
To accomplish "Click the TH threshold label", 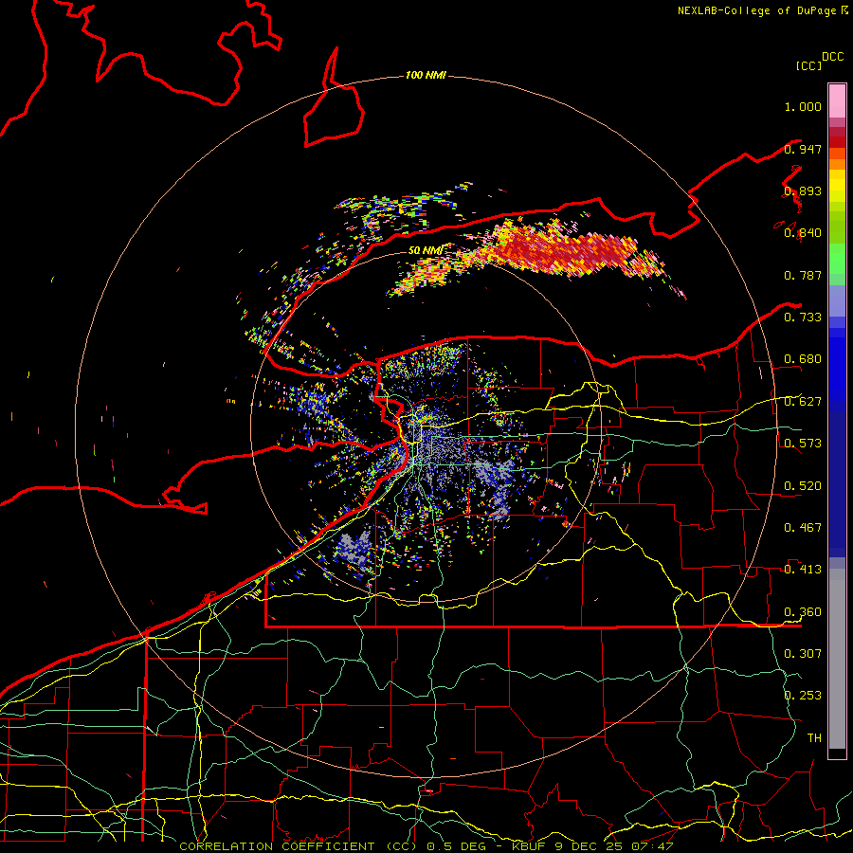I will (814, 738).
